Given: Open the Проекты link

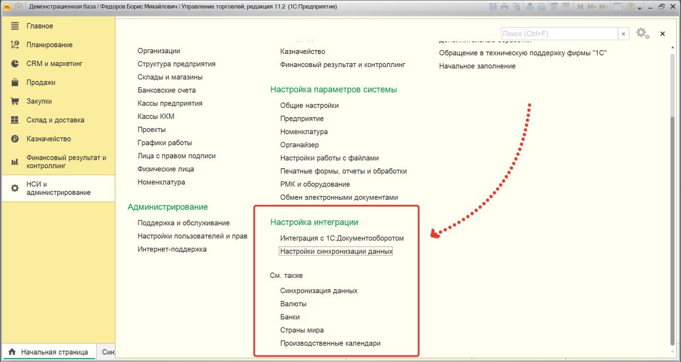Looking at the screenshot, I should pyautogui.click(x=152, y=129).
